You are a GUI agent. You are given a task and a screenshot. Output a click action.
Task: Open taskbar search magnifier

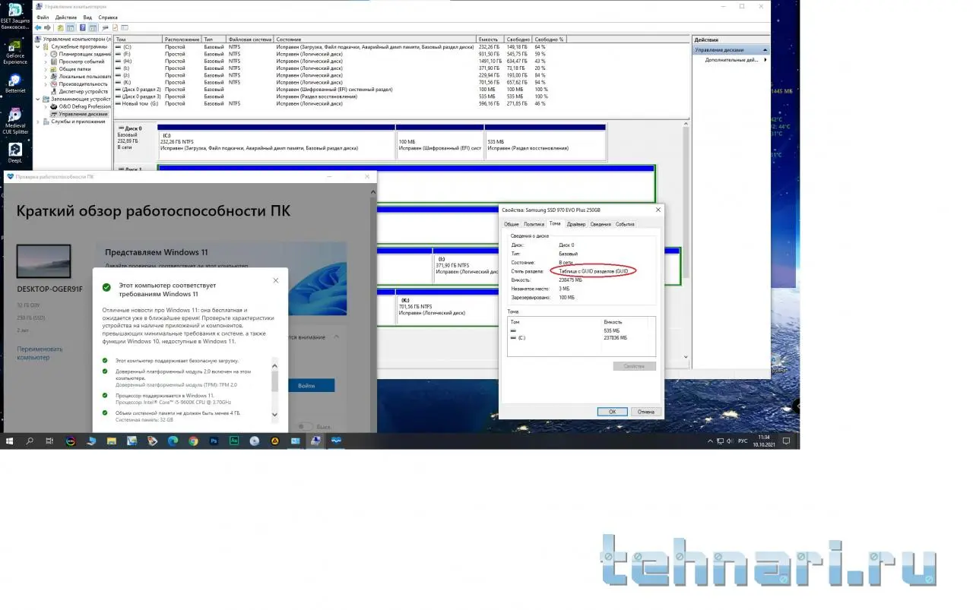30,441
